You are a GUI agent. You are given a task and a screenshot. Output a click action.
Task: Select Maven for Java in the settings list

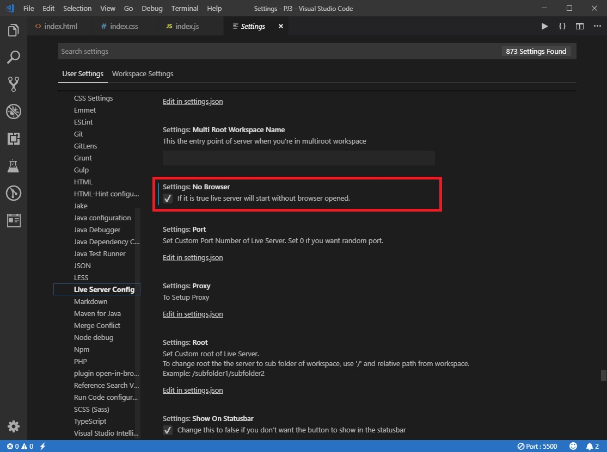(97, 314)
